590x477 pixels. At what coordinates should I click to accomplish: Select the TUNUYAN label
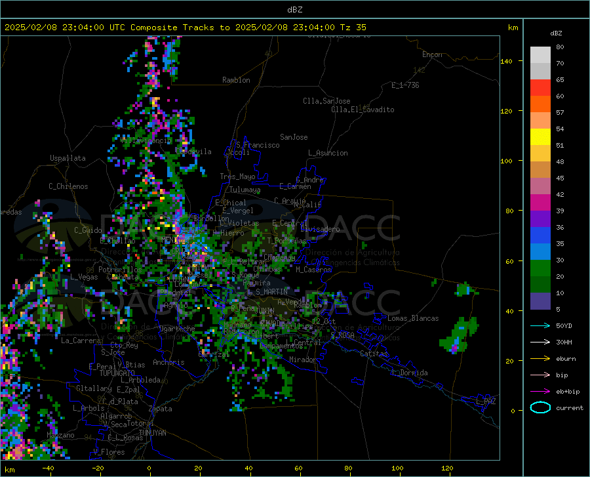pos(152,433)
